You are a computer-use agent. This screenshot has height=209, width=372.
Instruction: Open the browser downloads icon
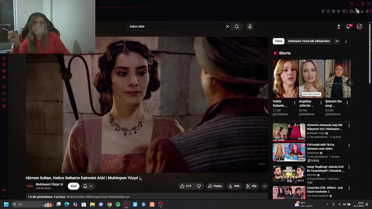(362, 11)
